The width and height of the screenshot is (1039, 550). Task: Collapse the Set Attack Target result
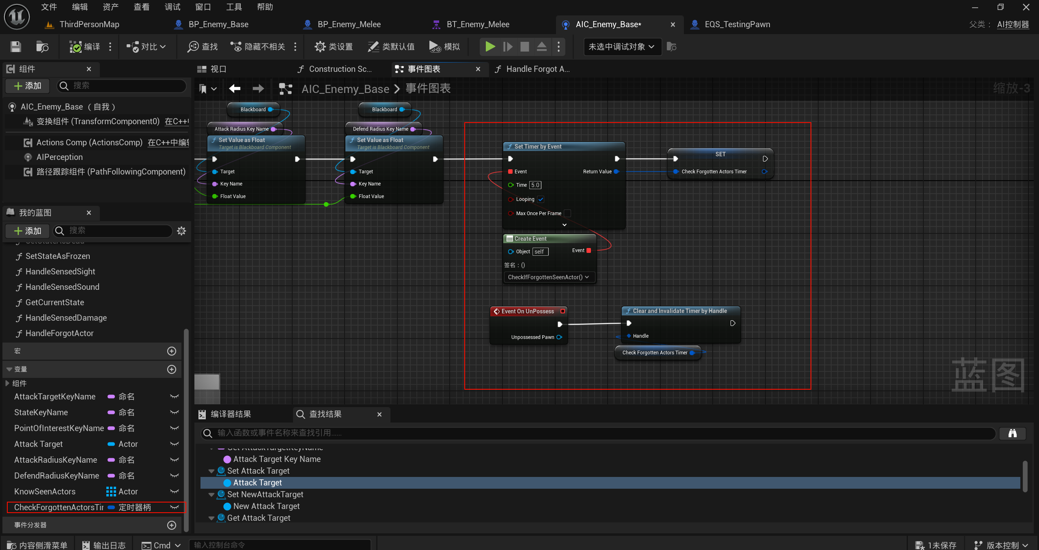211,471
